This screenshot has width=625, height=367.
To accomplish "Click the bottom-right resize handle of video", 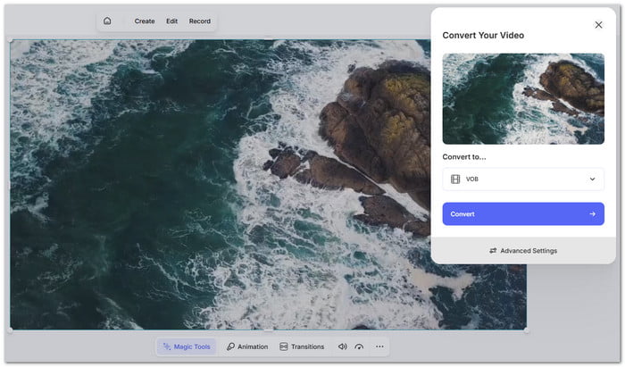I will tap(526, 330).
